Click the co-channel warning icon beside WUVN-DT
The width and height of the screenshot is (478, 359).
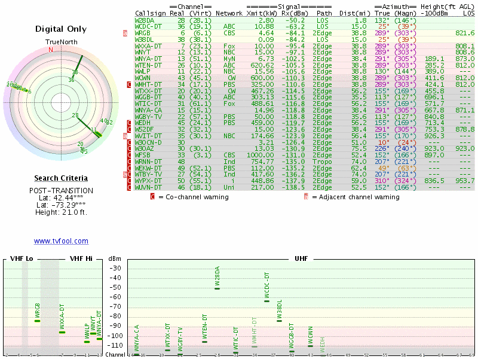pos(129,187)
